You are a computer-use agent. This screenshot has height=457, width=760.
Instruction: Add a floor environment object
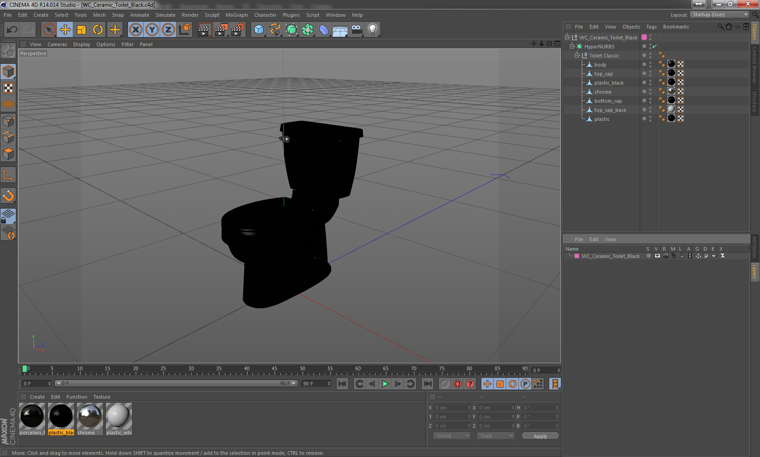point(340,30)
